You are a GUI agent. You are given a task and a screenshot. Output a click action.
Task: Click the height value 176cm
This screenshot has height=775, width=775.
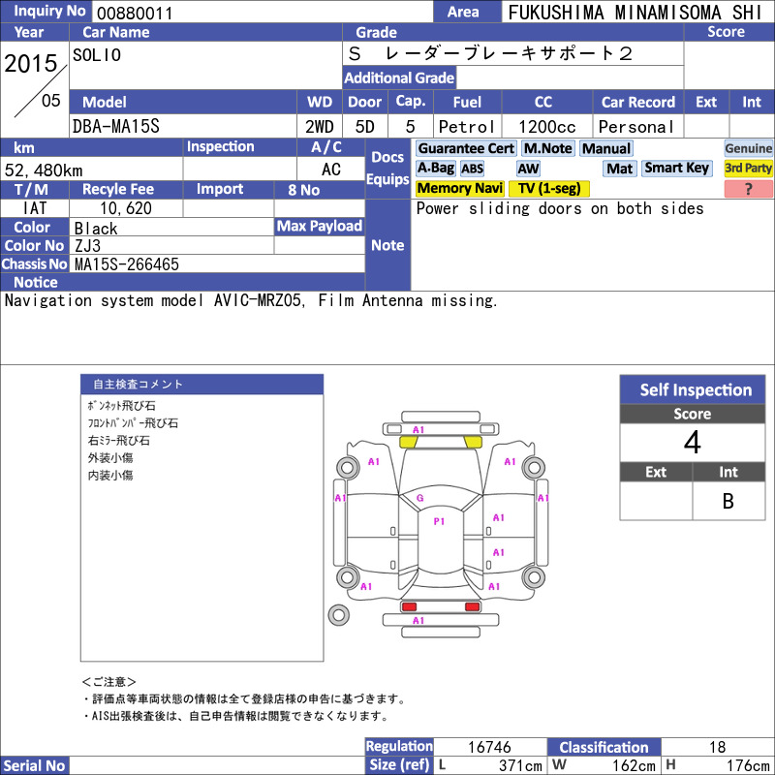[748, 765]
